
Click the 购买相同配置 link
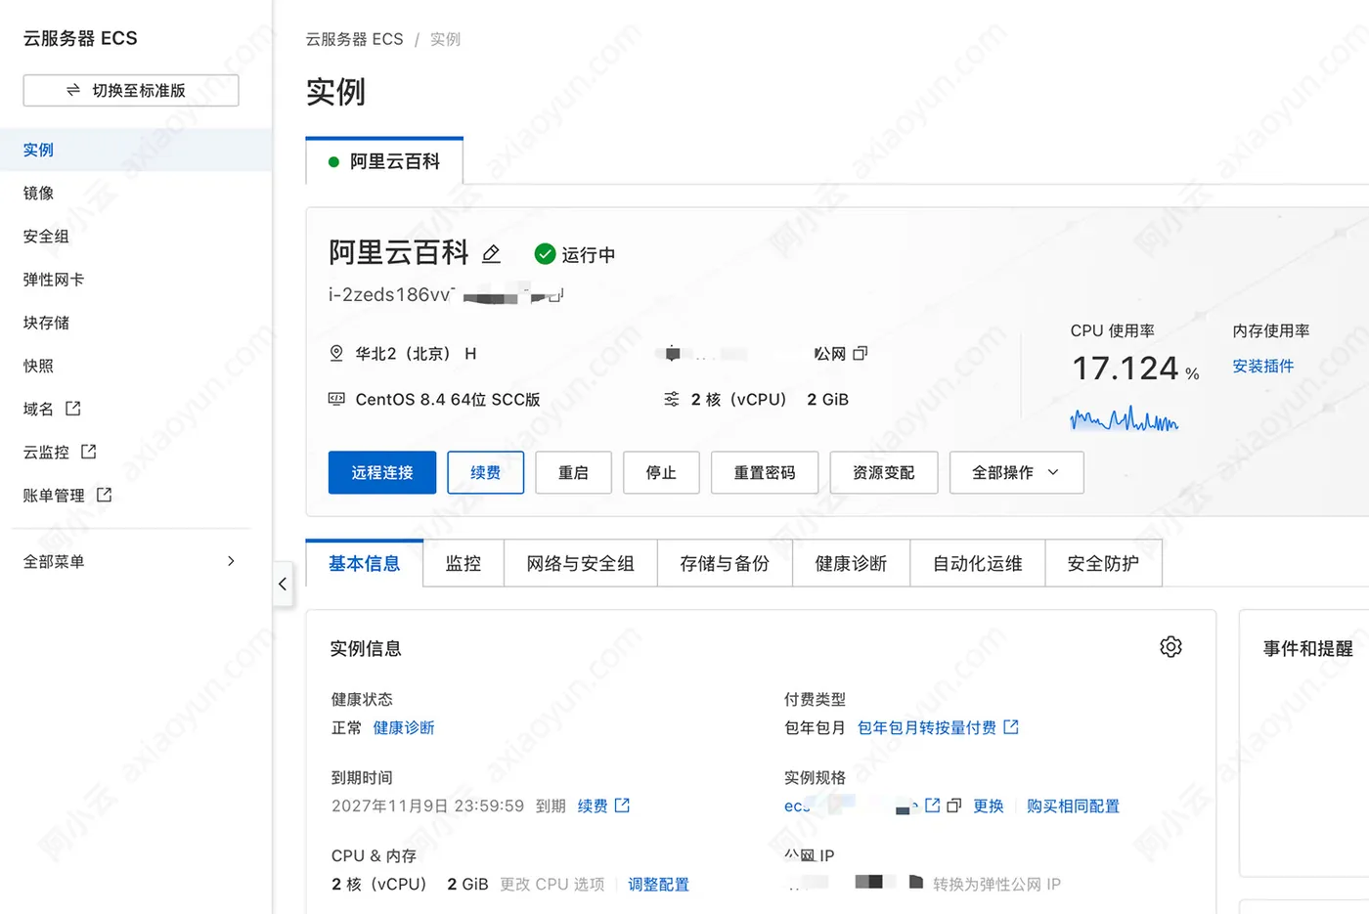pos(1073,805)
